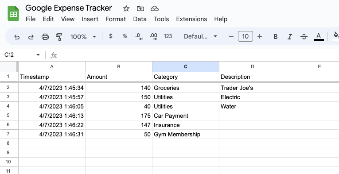Screen dimensions: 339x174
Task: Select the amount cell 147
Action: pyautogui.click(x=119, y=125)
